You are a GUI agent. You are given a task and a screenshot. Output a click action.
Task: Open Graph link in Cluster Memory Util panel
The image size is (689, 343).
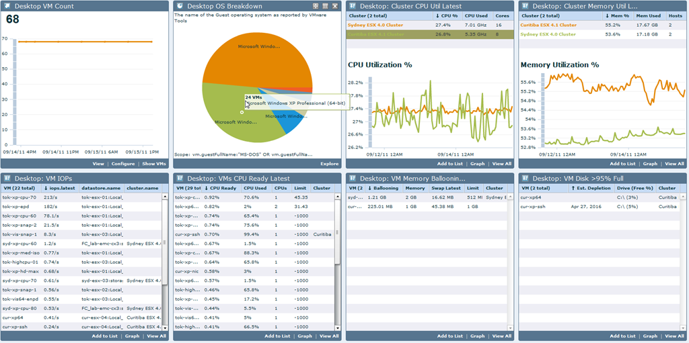(x=650, y=164)
